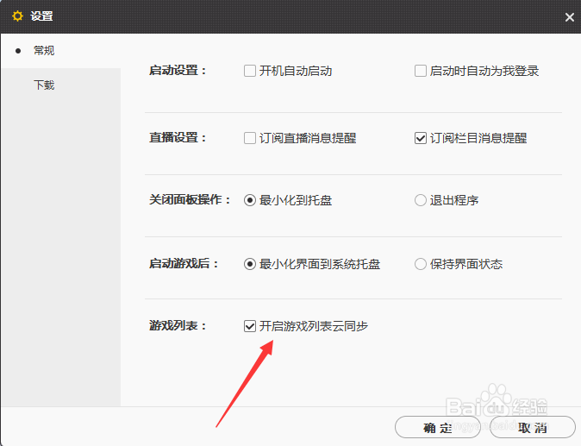Confirm settings with 确定 button
Screen dimensions: 581x446
438,427
